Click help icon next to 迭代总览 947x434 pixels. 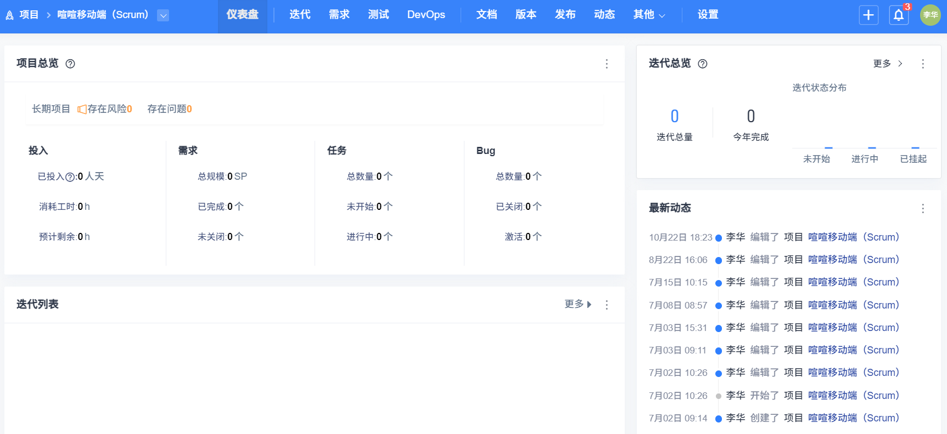pyautogui.click(x=703, y=64)
